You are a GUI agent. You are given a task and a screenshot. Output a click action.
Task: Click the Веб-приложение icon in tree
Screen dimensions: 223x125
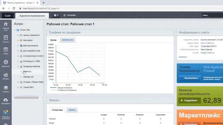click(21, 45)
